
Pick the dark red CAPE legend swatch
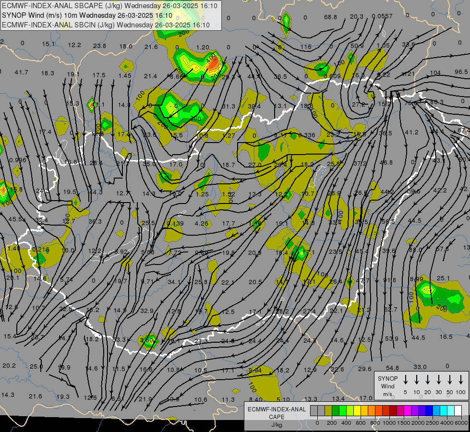[393, 411]
